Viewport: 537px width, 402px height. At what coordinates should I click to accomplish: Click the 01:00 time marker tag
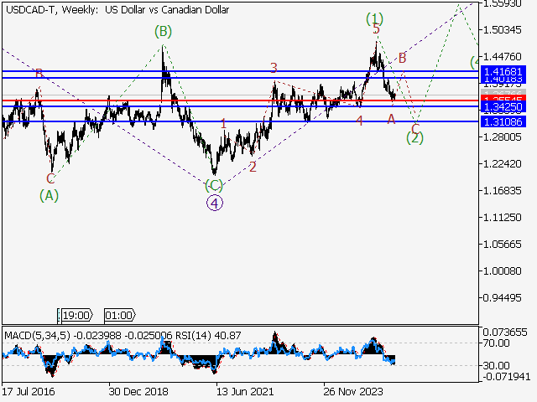tap(118, 316)
